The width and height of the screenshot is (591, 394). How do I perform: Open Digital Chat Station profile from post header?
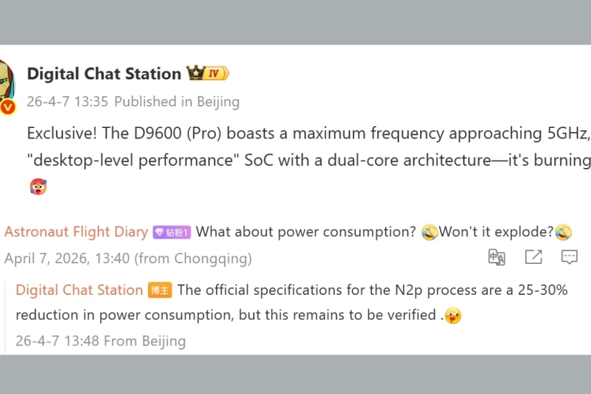(104, 74)
